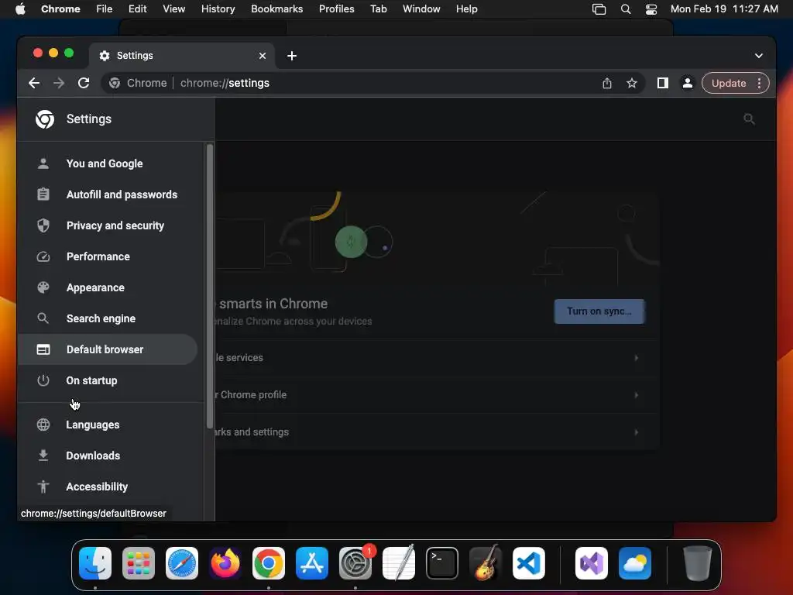This screenshot has height=595, width=793.
Task: Open the History menu
Action: tap(218, 9)
